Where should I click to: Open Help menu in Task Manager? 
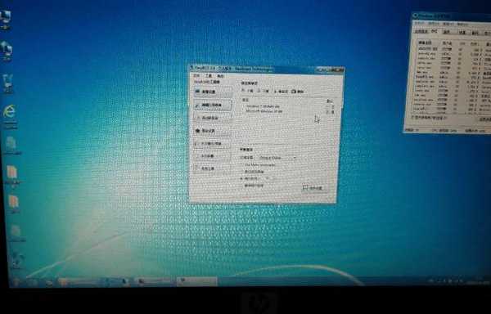point(463,25)
